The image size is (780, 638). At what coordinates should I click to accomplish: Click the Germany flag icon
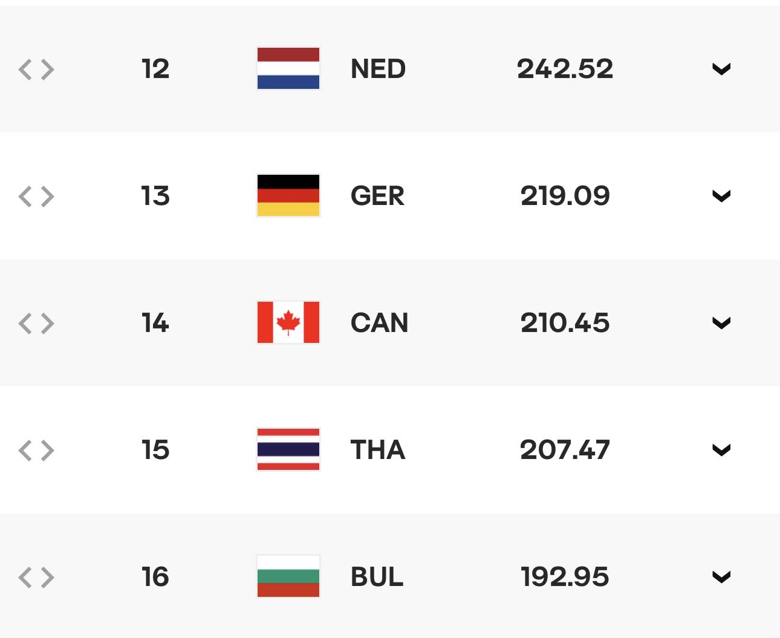[288, 195]
